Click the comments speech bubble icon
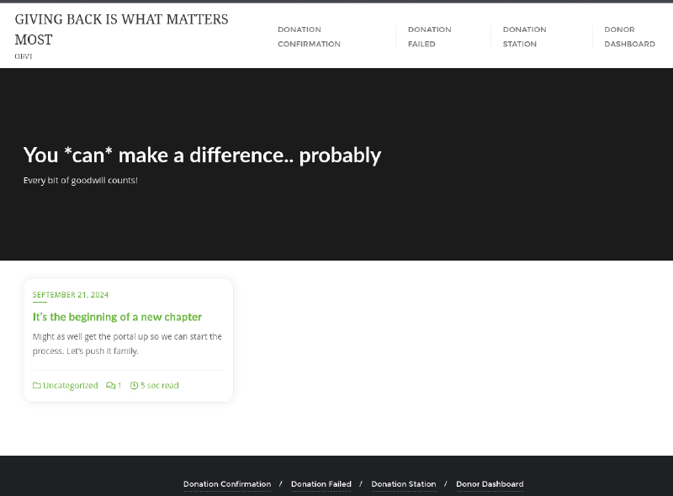The height and width of the screenshot is (496, 673). coord(110,386)
